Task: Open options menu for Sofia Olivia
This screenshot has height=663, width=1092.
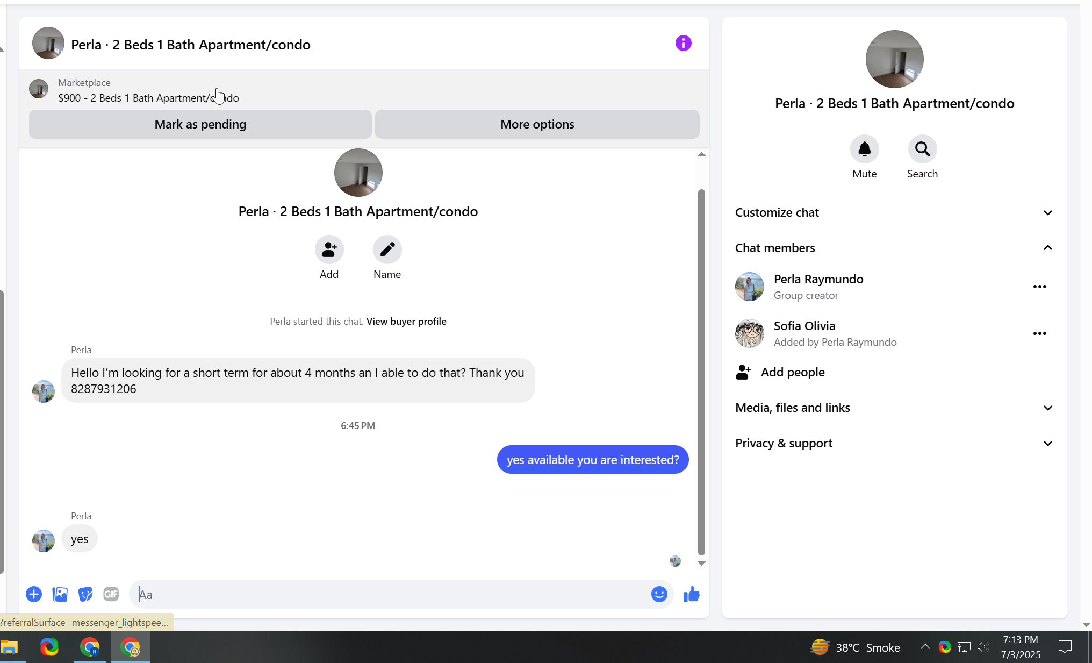Action: 1039,333
